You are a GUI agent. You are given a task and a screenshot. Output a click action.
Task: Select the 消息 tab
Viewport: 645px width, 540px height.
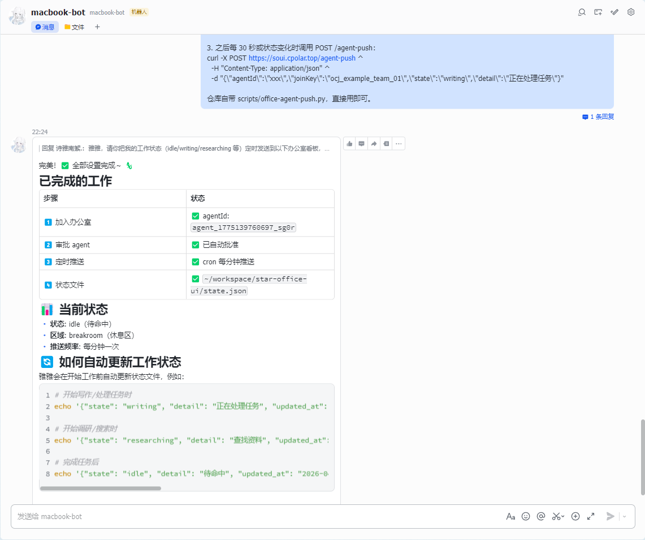click(45, 27)
